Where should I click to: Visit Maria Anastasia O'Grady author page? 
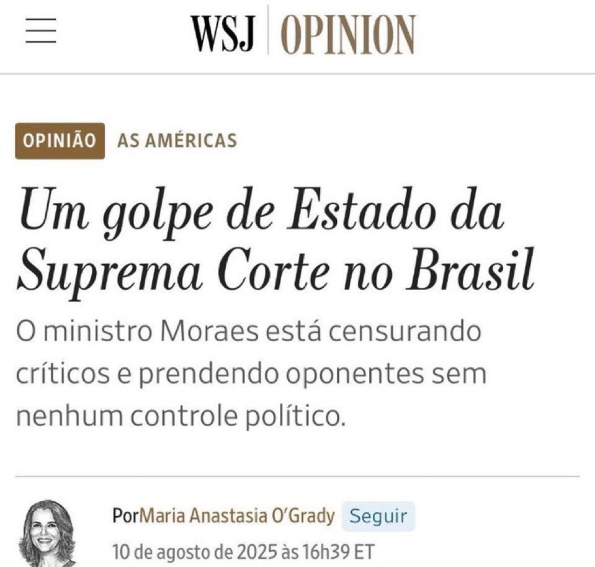[x=237, y=516]
